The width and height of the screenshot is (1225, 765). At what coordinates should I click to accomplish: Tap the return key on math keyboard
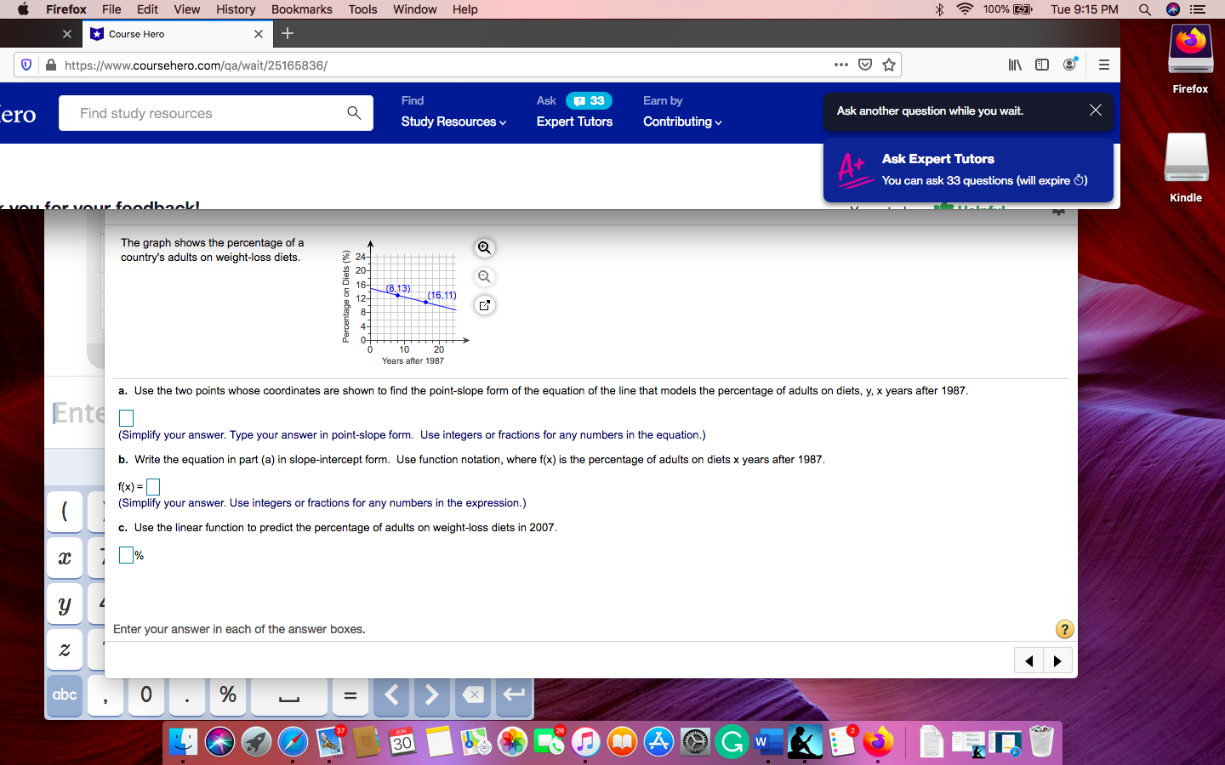pyautogui.click(x=514, y=695)
